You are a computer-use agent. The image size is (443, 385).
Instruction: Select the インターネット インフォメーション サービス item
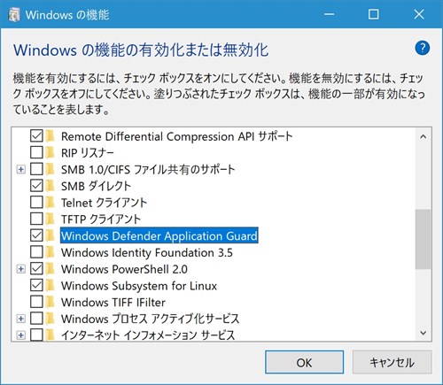[148, 335]
